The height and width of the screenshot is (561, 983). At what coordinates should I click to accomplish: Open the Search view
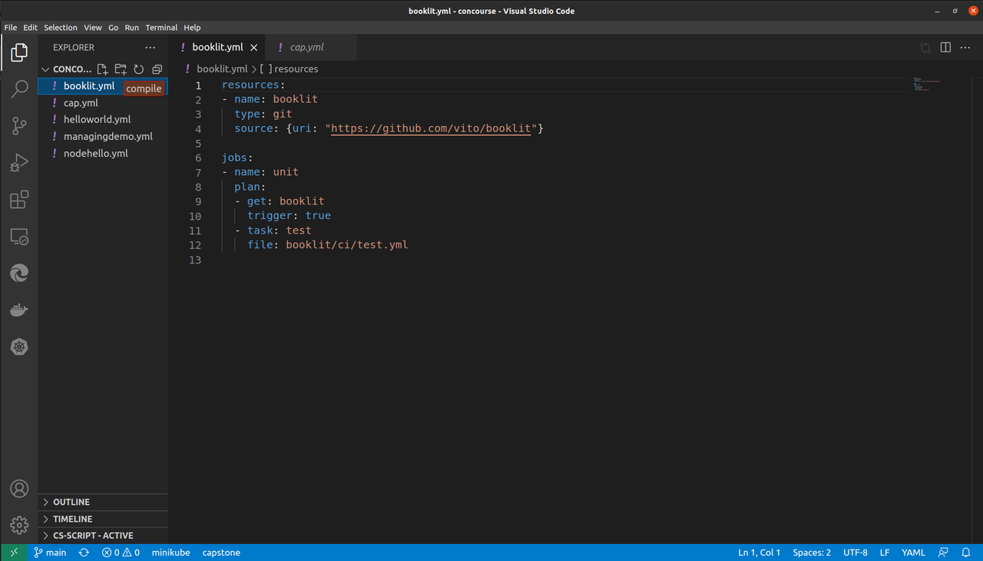[19, 89]
